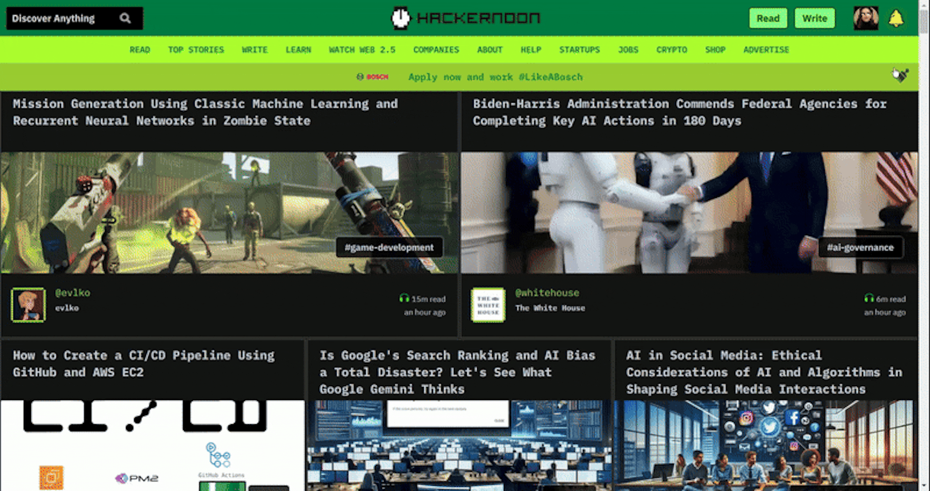The height and width of the screenshot is (491, 930).
Task: Open TOP STORIES menu item
Action: point(196,50)
